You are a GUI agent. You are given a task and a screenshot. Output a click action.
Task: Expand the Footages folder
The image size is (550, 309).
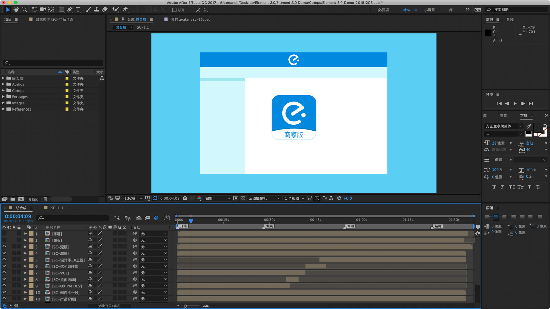[x=3, y=97]
